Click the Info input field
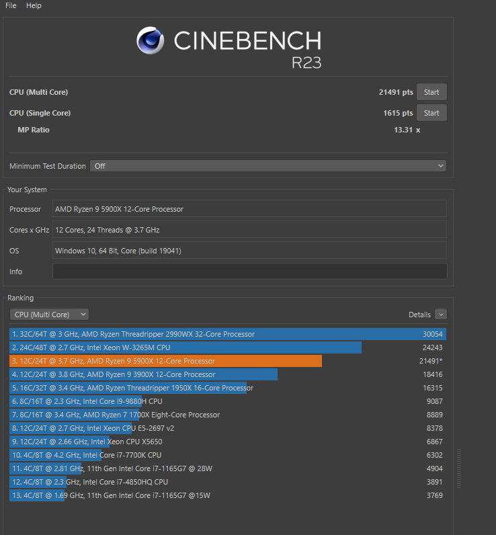This screenshot has height=535, width=496. click(250, 272)
